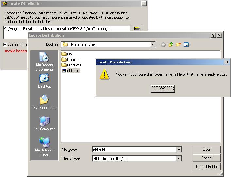The height and width of the screenshot is (177, 231).
Task: Click the File name input field
Action: (x=134, y=150)
